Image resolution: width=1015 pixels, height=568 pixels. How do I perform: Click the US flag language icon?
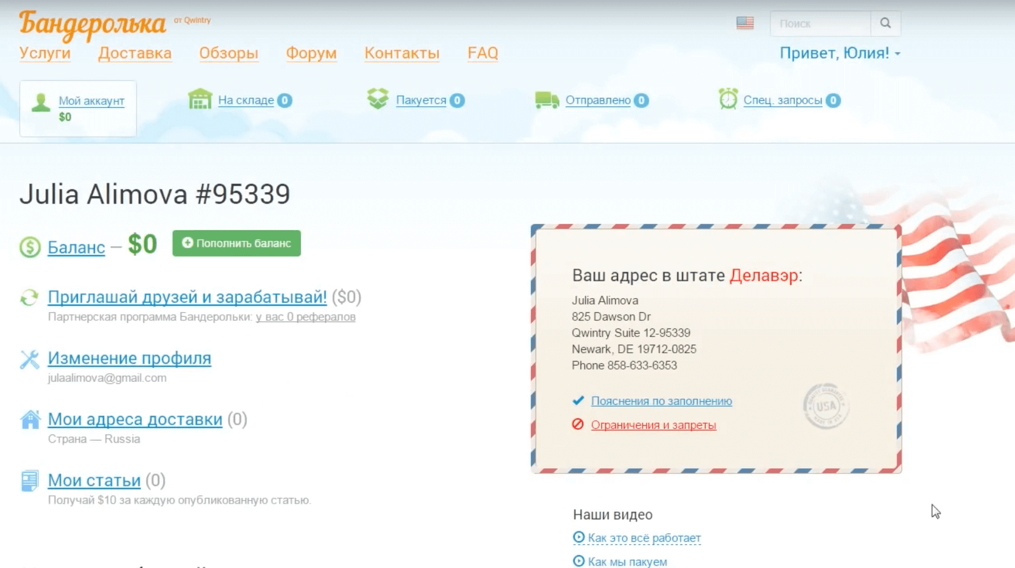[745, 23]
